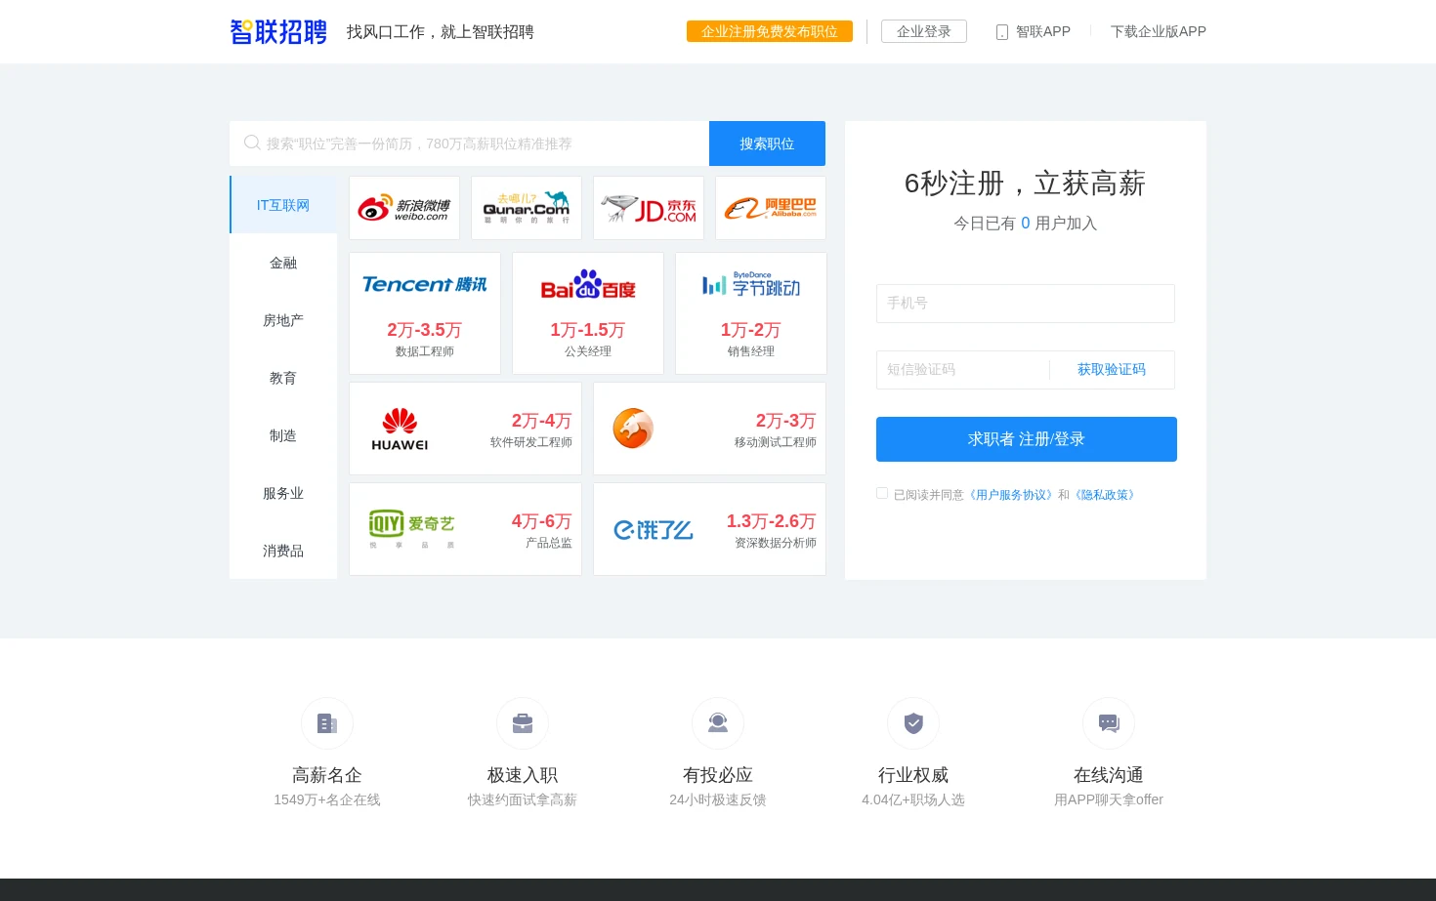Click the 在线沟通 chat bubble icon
The height and width of the screenshot is (901, 1436).
(1109, 723)
